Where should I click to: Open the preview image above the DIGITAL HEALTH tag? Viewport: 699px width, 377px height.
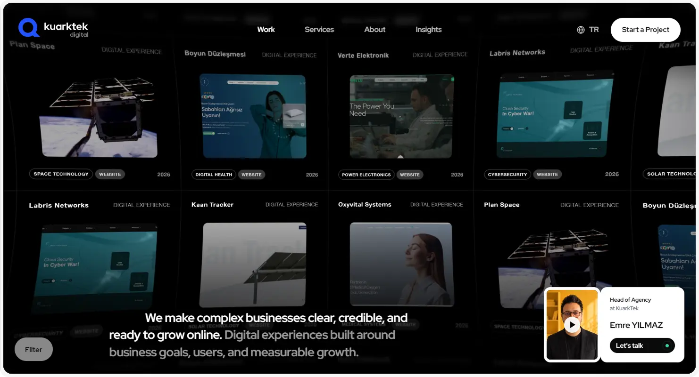pos(253,116)
